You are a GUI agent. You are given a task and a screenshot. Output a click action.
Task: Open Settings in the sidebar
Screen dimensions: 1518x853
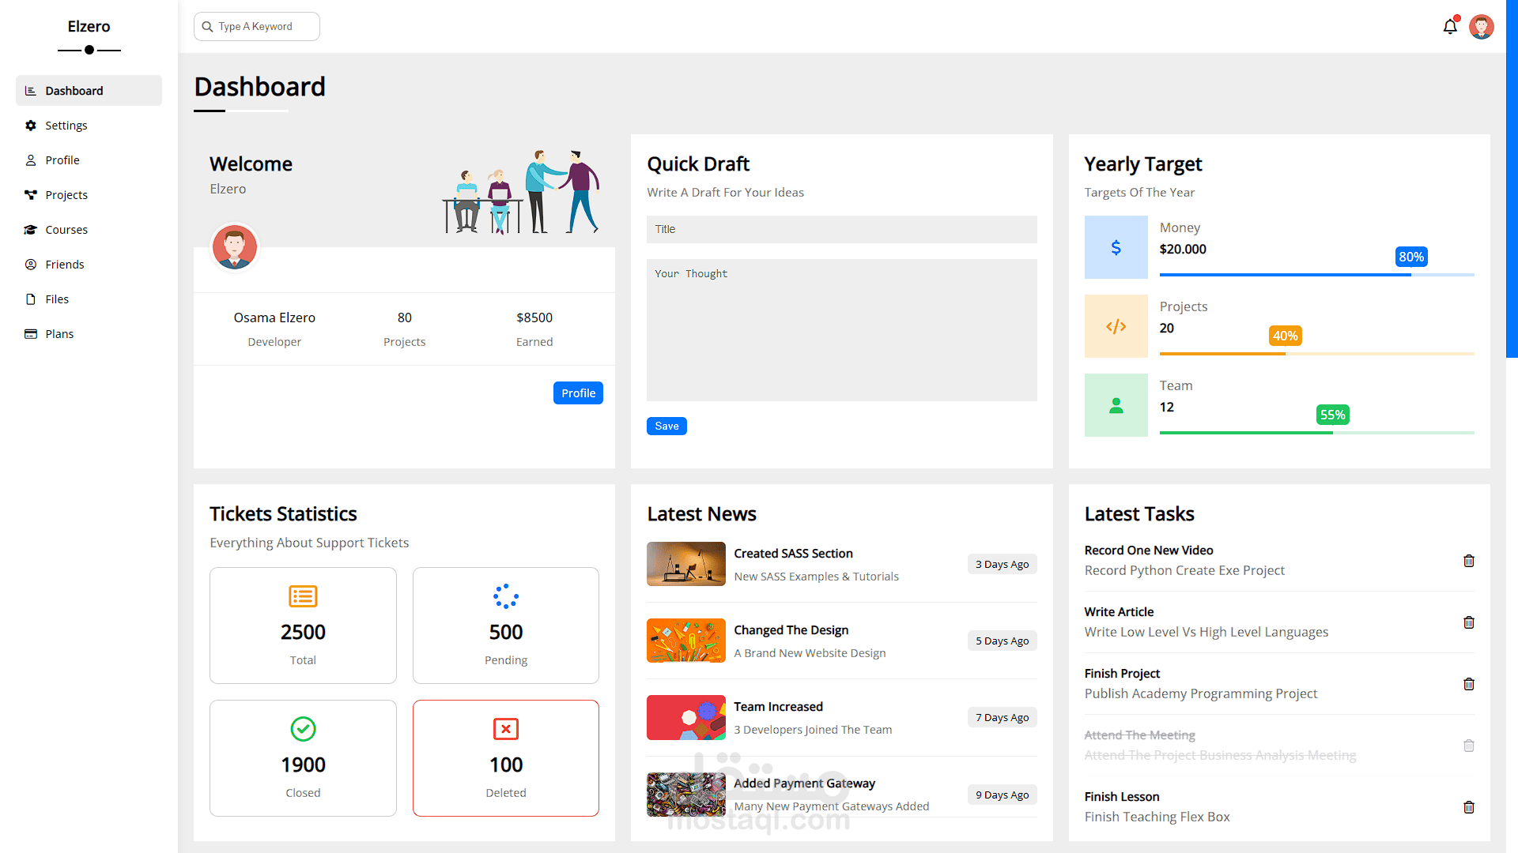[89, 126]
